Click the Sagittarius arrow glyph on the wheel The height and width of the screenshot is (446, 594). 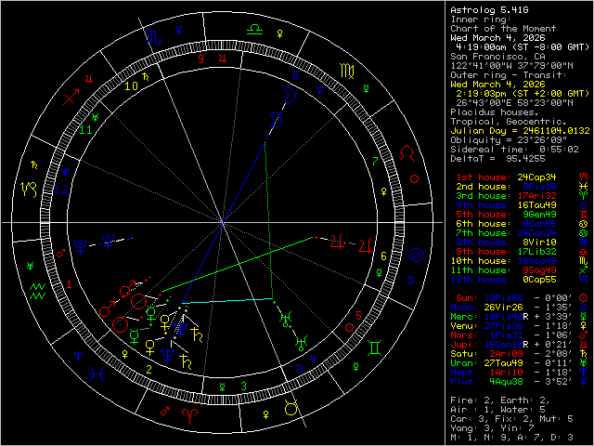click(71, 98)
